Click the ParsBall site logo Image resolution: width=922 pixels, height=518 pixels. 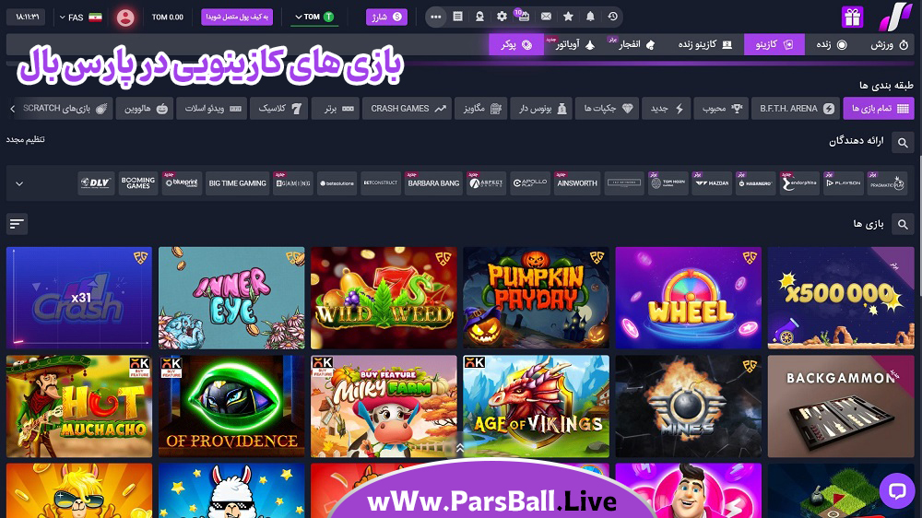click(x=895, y=17)
